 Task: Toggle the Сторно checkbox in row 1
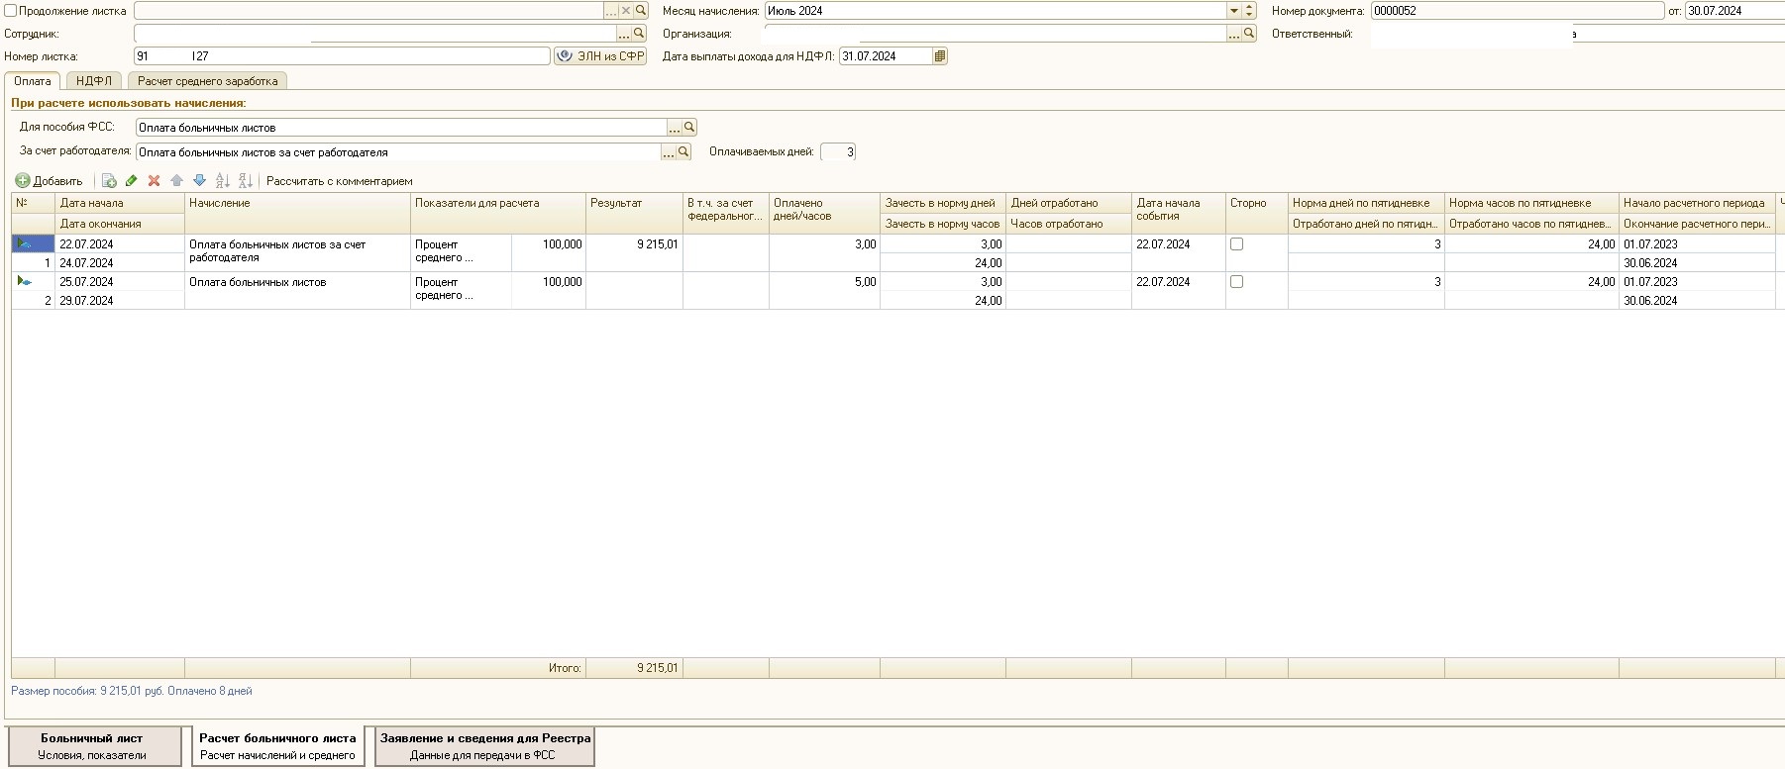point(1236,244)
